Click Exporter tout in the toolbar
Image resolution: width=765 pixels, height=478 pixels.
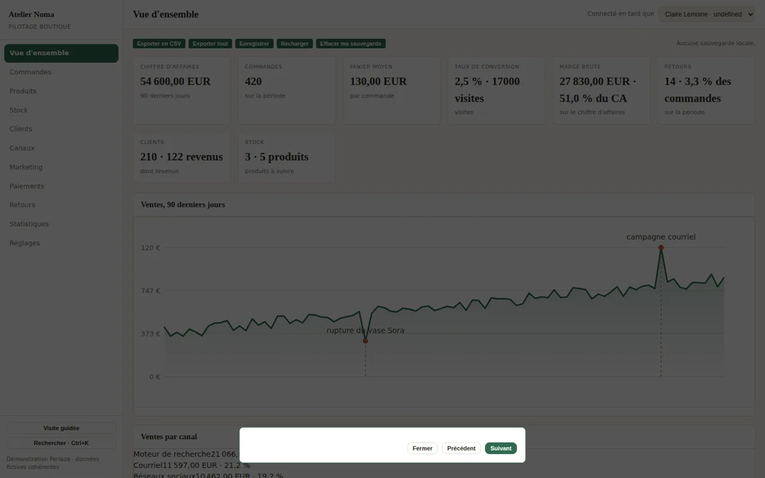pyautogui.click(x=210, y=44)
